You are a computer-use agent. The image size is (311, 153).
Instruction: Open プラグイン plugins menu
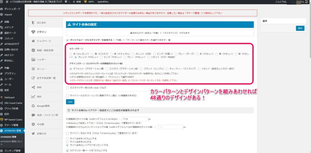(x=12, y=73)
